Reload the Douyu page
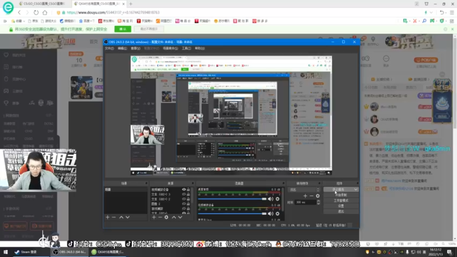 [x=36, y=13]
